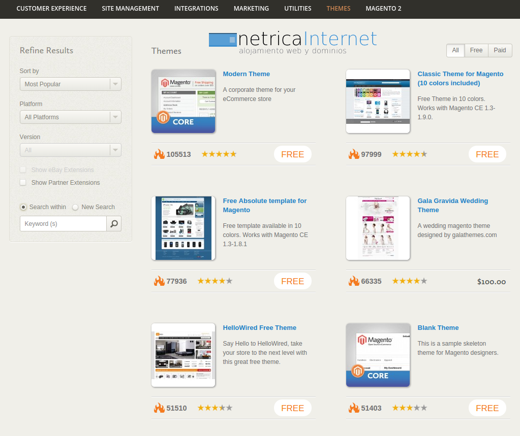
Task: Click the star rating for Gala Gravida Wedding Theme
Action: point(409,281)
